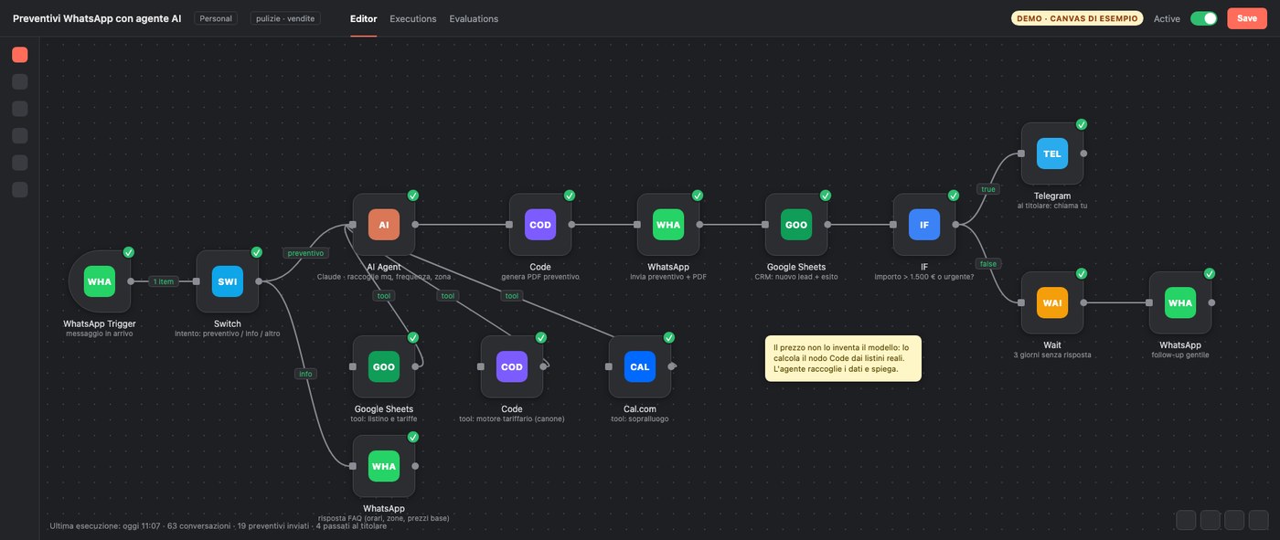Image resolution: width=1280 pixels, height=540 pixels.
Task: Click green check badge on Switch node
Action: [x=257, y=252]
